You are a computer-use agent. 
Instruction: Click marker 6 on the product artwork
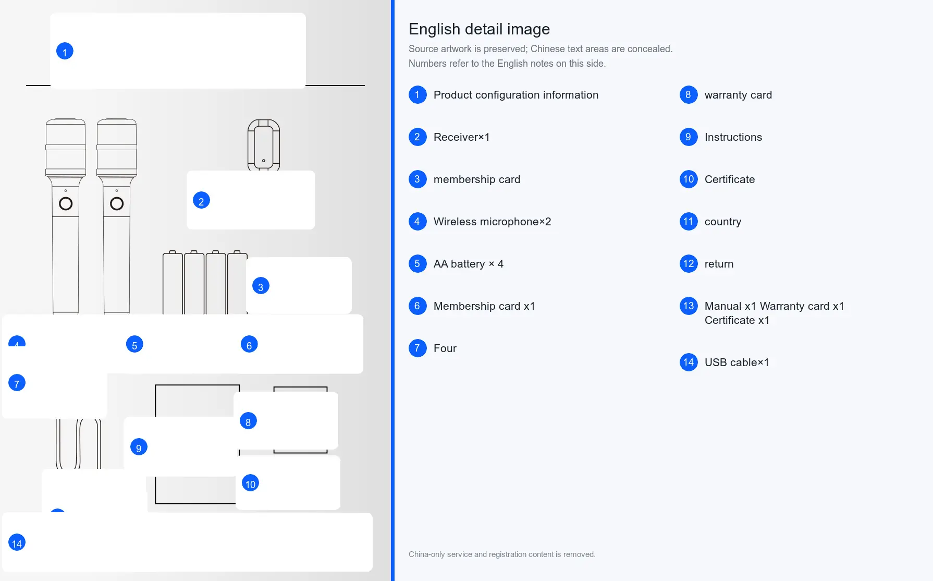(249, 344)
